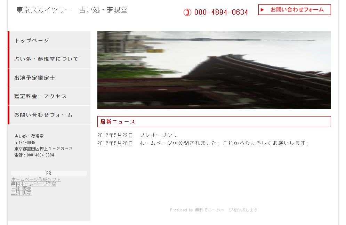
Task: Click the ホームページが公開されました news entry
Action: tap(224, 143)
